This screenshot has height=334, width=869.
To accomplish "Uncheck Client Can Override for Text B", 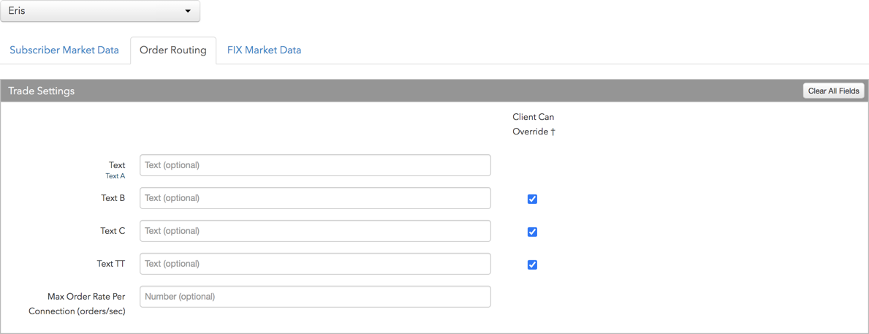I will point(532,200).
